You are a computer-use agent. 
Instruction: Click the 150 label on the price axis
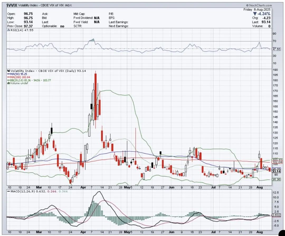pyautogui.click(x=275, y=112)
